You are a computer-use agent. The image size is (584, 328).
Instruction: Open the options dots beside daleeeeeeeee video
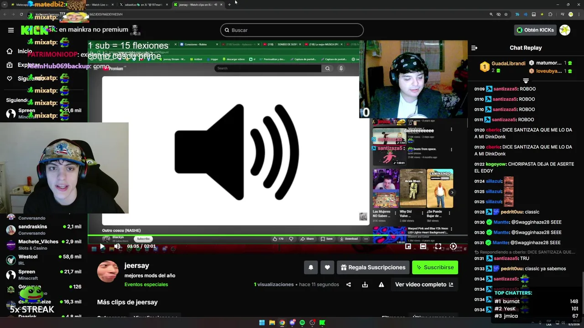pos(451,129)
